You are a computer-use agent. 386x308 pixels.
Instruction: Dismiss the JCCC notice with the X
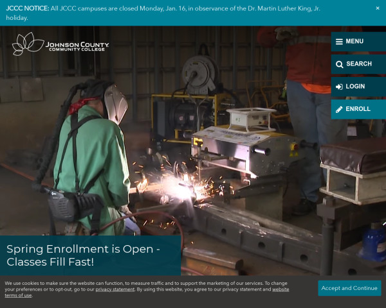[378, 8]
